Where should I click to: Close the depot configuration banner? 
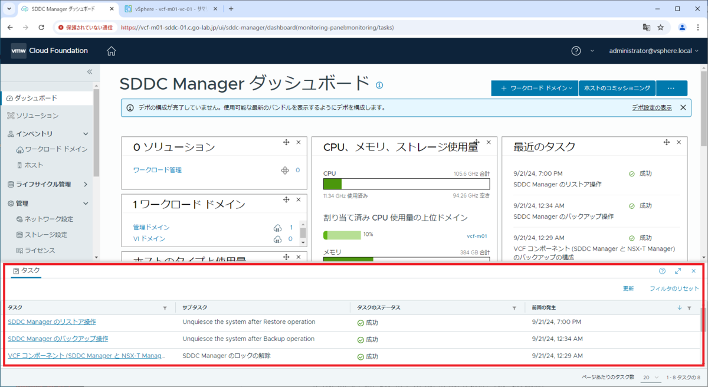pos(683,107)
